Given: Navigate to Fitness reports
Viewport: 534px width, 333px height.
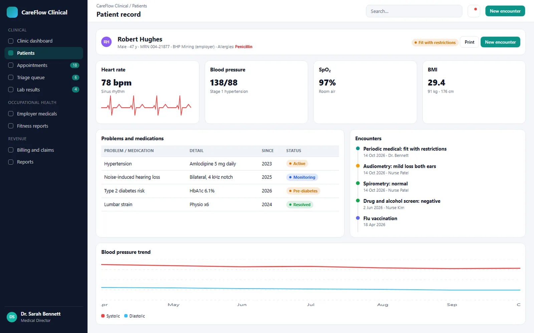Looking at the screenshot, I should click(44, 126).
